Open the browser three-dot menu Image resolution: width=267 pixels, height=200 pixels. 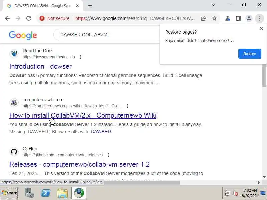260,18
